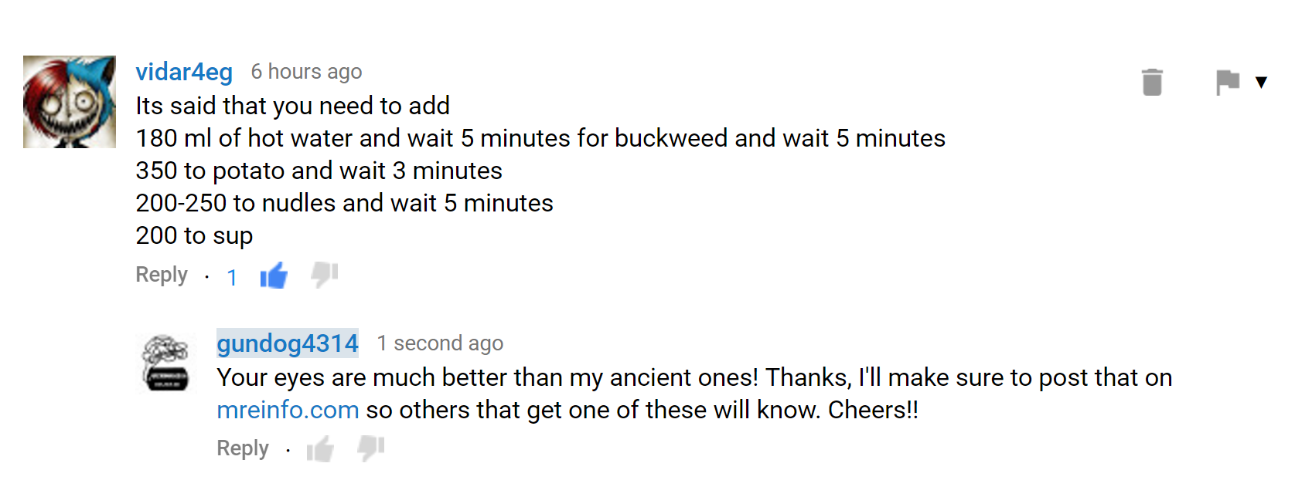The width and height of the screenshot is (1295, 497).
Task: Like gundog4314's reply with the thumbs-up
Action: pos(320,449)
